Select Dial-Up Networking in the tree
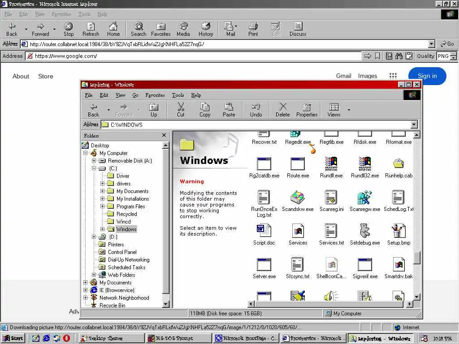Image resolution: width=459 pixels, height=344 pixels. point(129,259)
